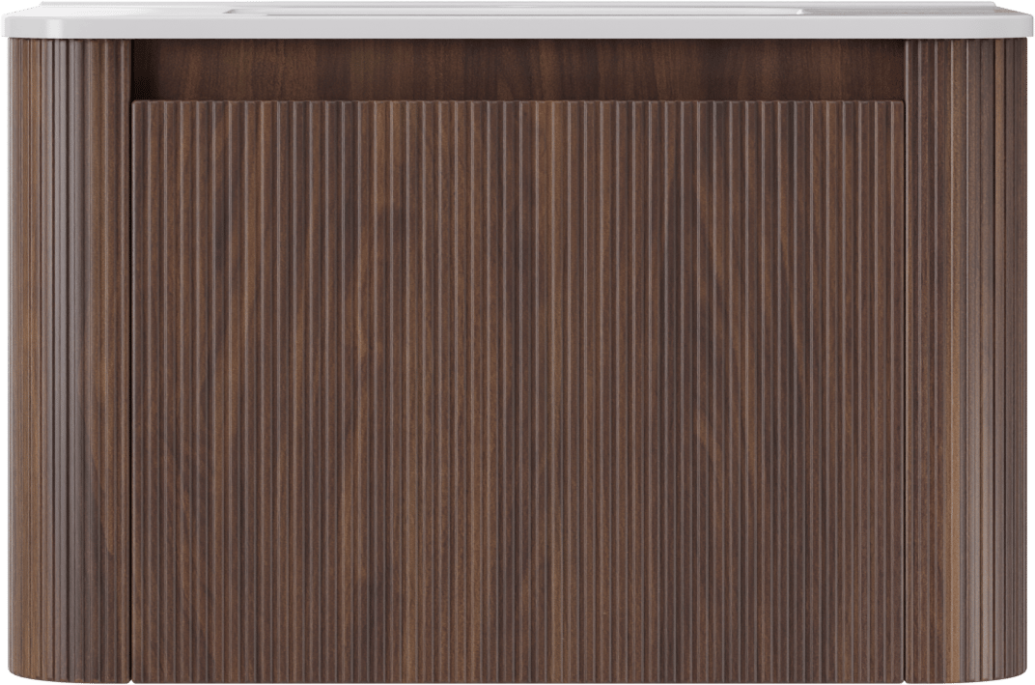Click the bottom-left corner of the drawer front
Screen dimensions: 1035x685
pos(136,676)
